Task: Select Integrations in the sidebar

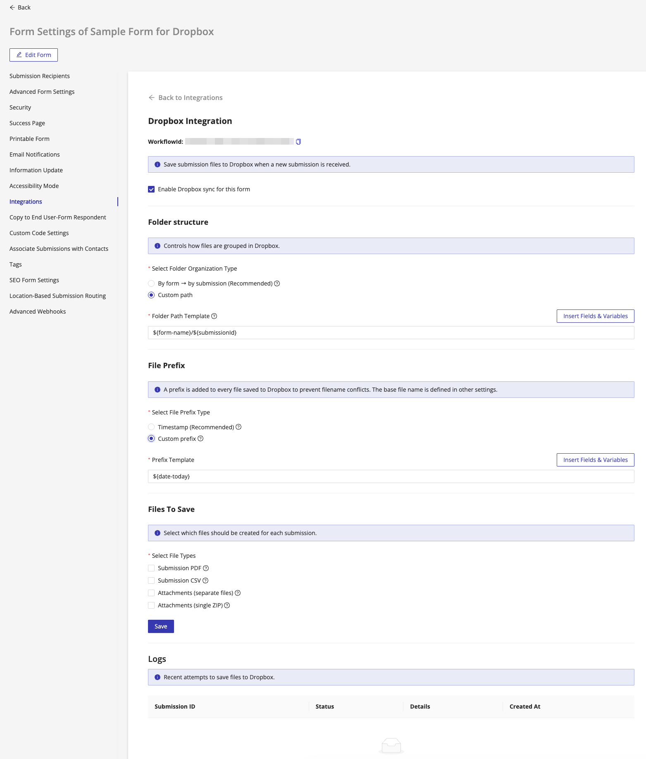Action: coord(26,202)
